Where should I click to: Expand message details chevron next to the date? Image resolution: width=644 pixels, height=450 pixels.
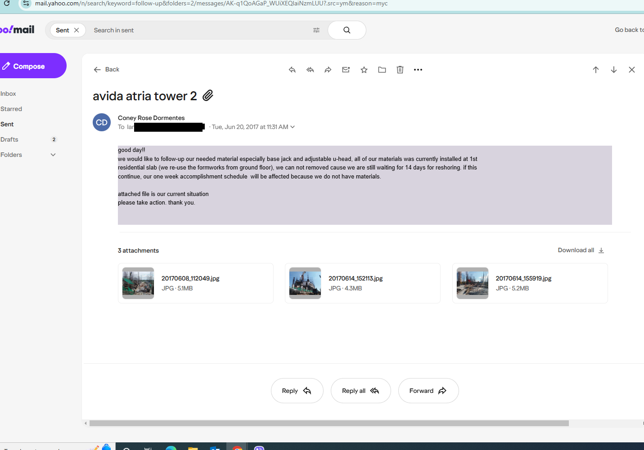[x=293, y=127]
